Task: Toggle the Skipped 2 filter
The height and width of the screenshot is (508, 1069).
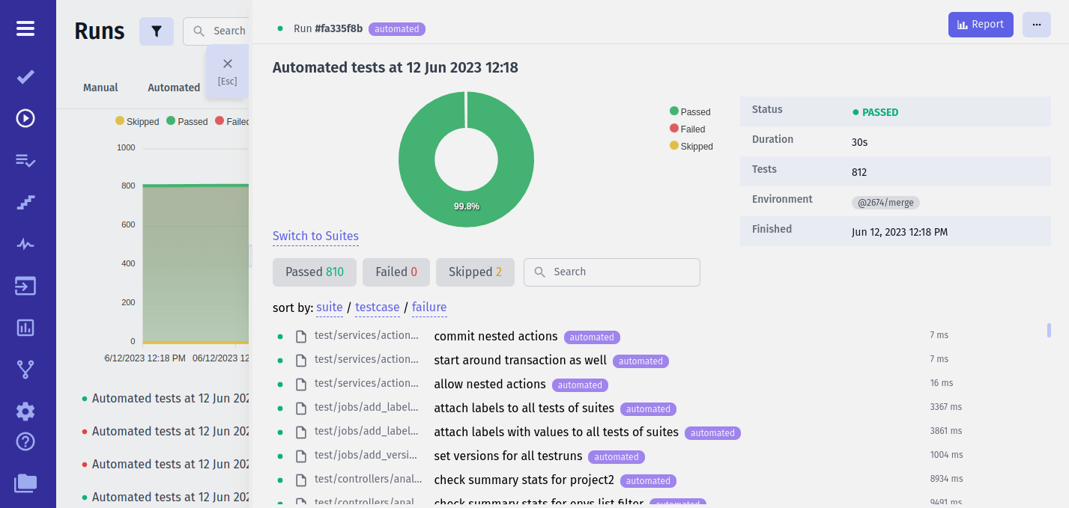Action: [475, 272]
